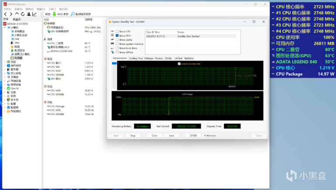Toggle ADATA LEGEND 840 graph checkbox
Image resolution: width=336 pixels, height=190 pixels.
(179, 63)
